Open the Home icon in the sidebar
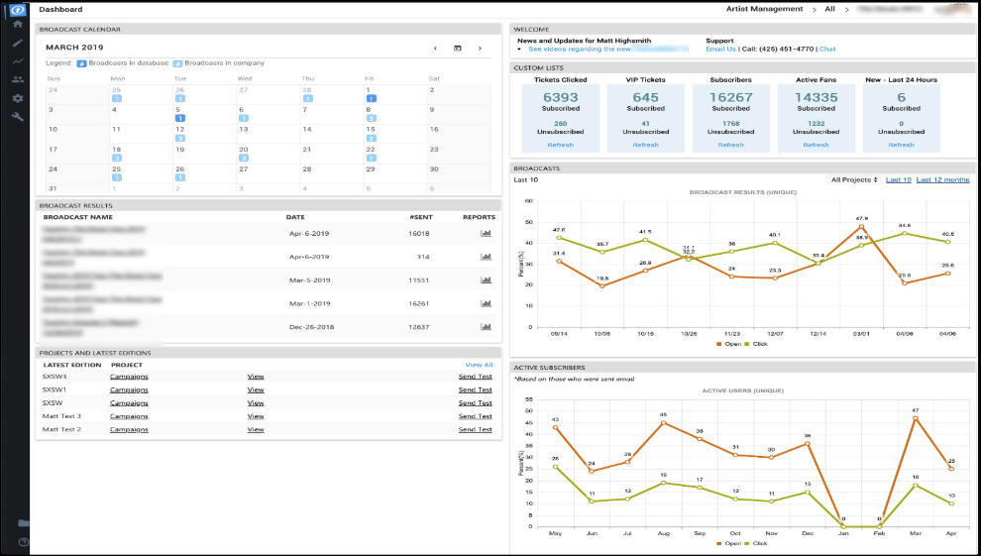 point(18,25)
